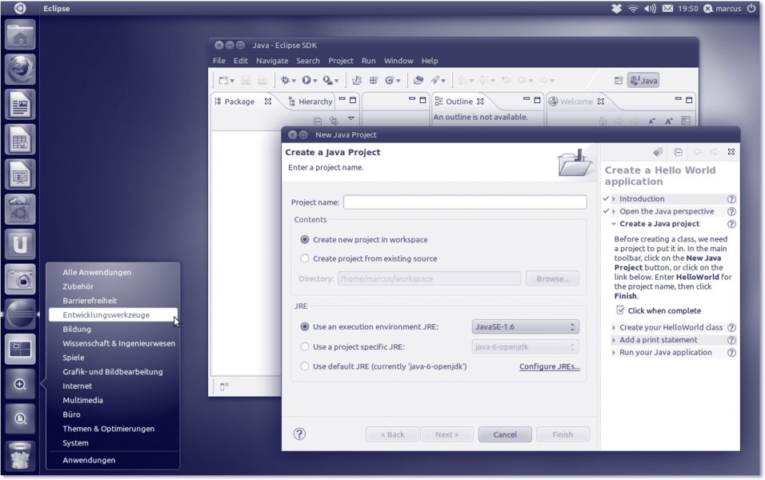This screenshot has height=480, width=765.
Task: Select Entwicklungswerkzeuge in the launcher menu
Action: point(106,315)
